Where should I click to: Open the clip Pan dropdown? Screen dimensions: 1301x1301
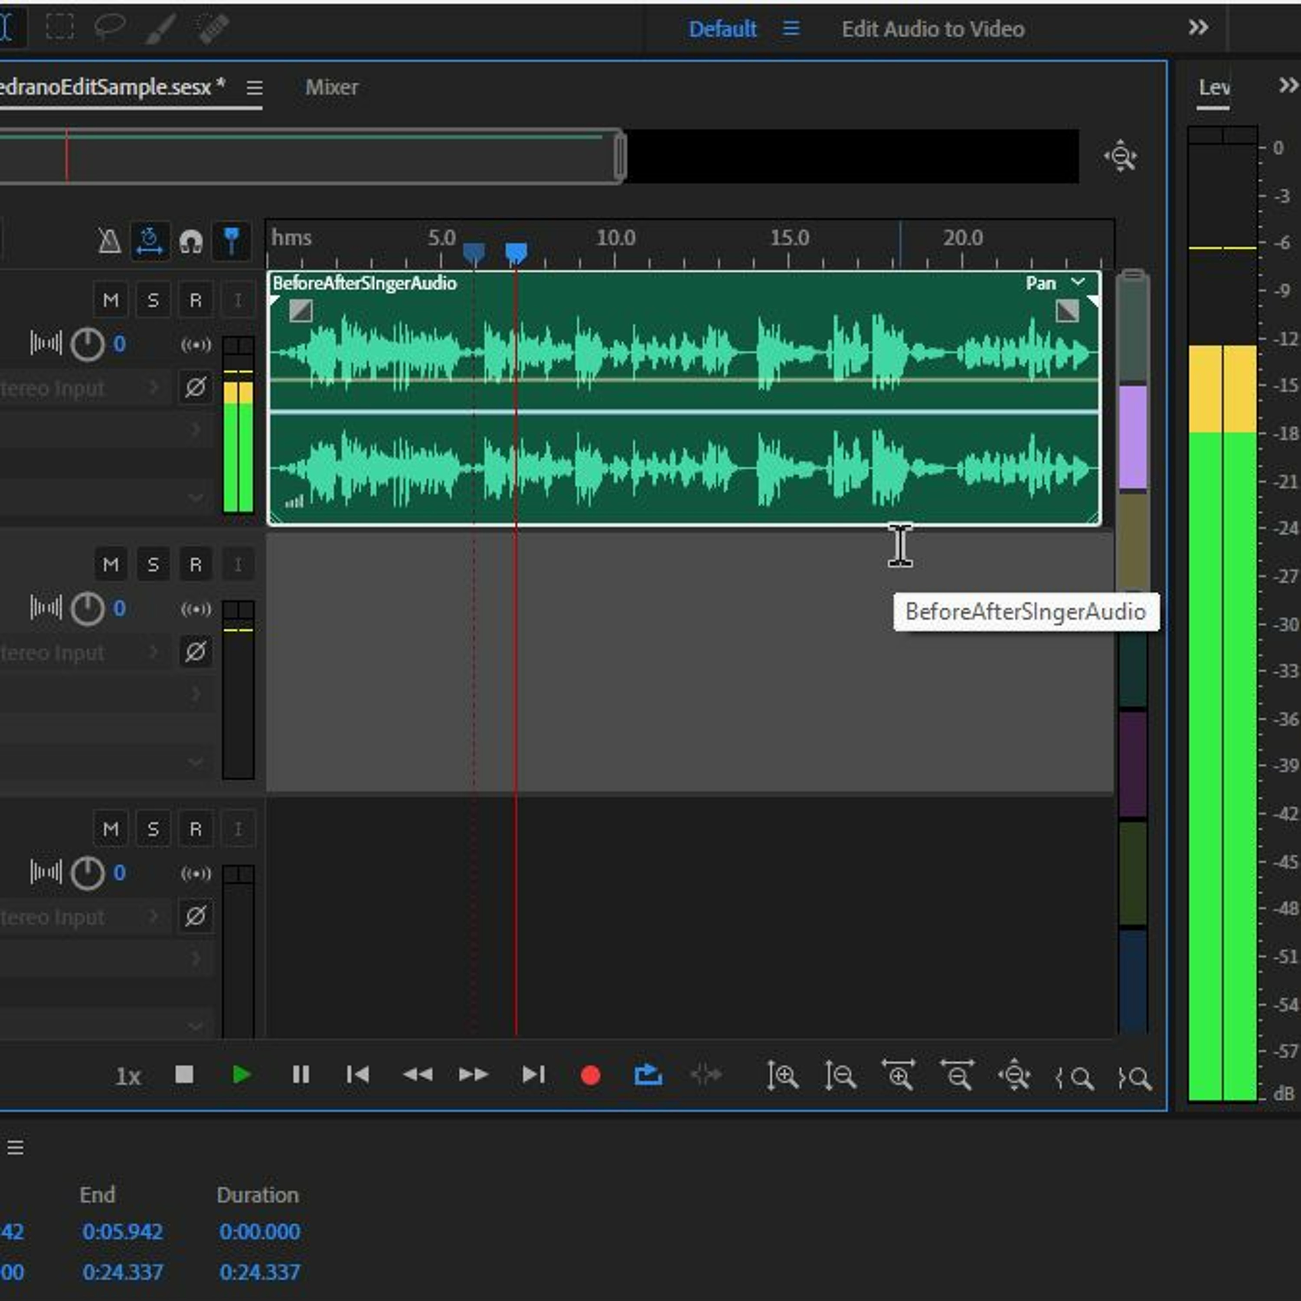click(1077, 282)
